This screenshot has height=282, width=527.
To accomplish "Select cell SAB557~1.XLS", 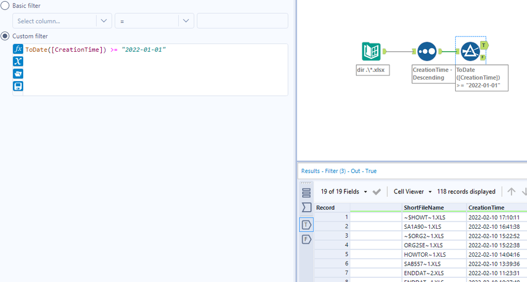I will click(434, 264).
